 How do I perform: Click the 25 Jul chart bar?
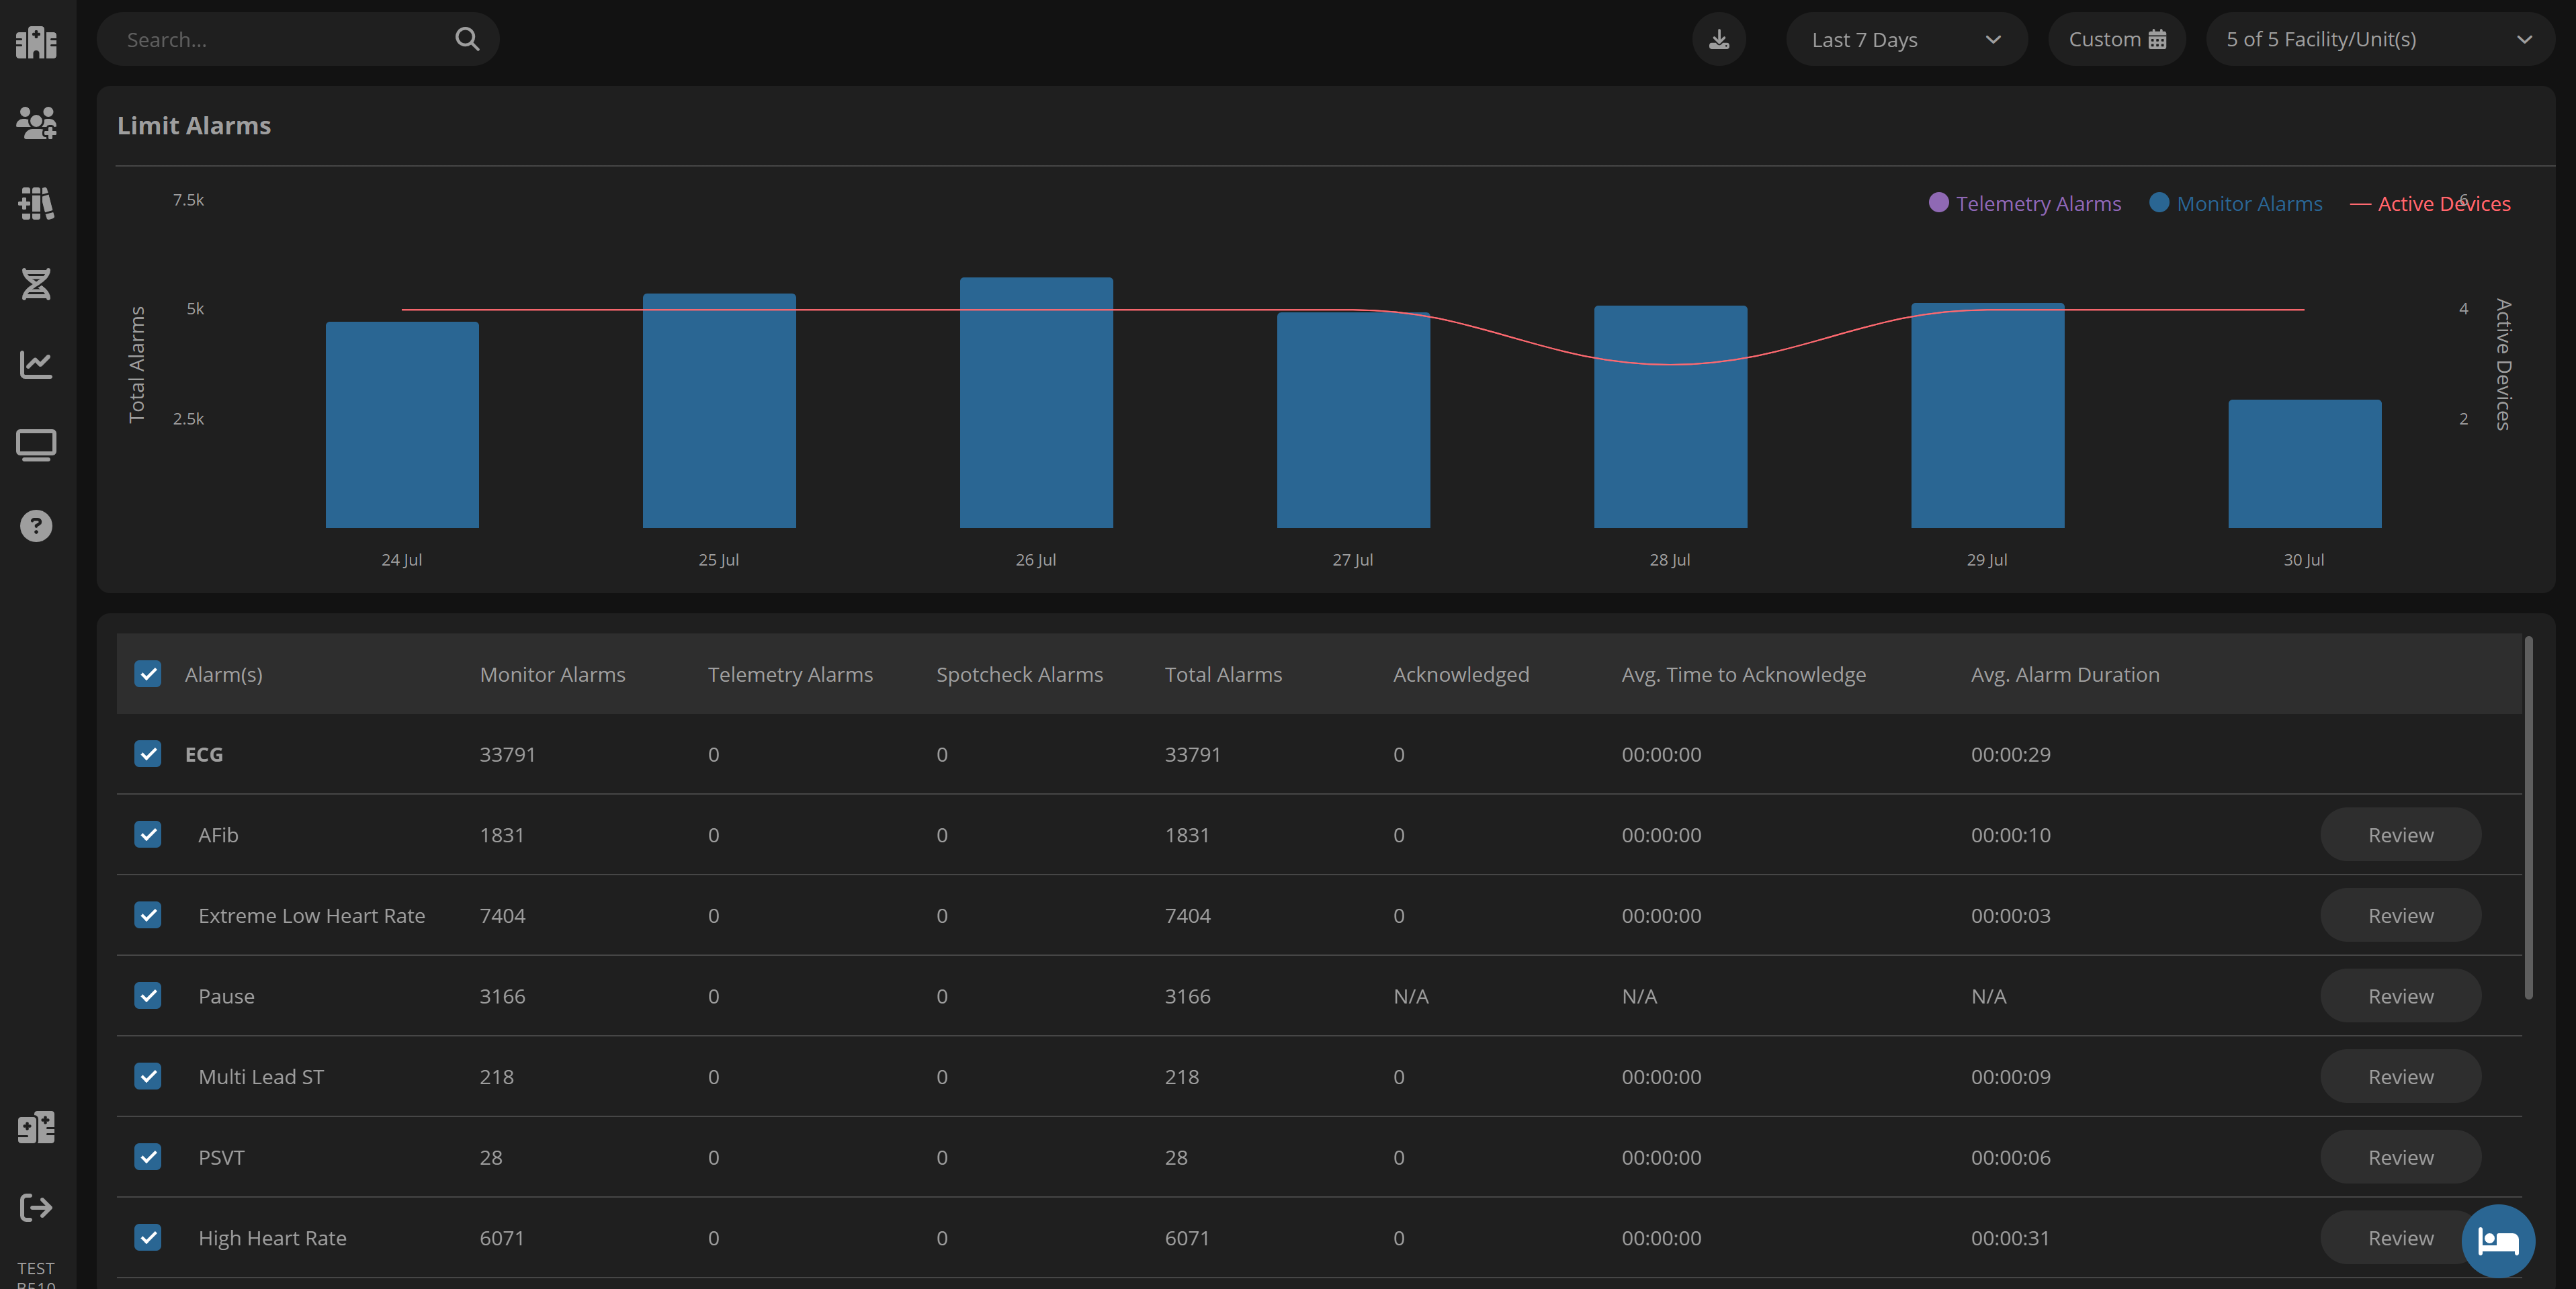[719, 411]
